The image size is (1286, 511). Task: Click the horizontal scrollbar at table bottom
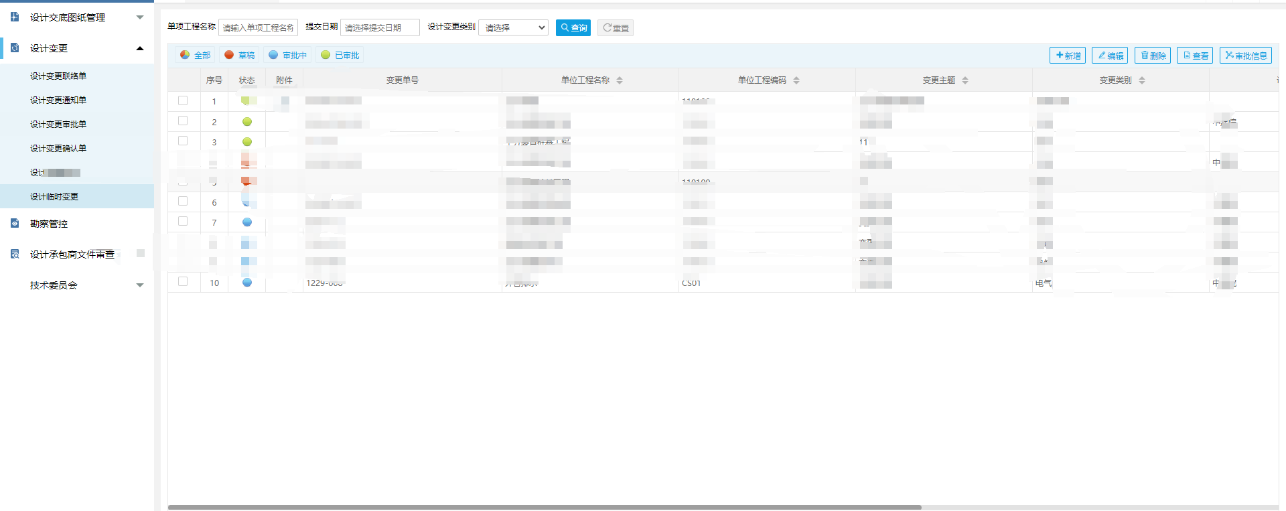coord(545,507)
